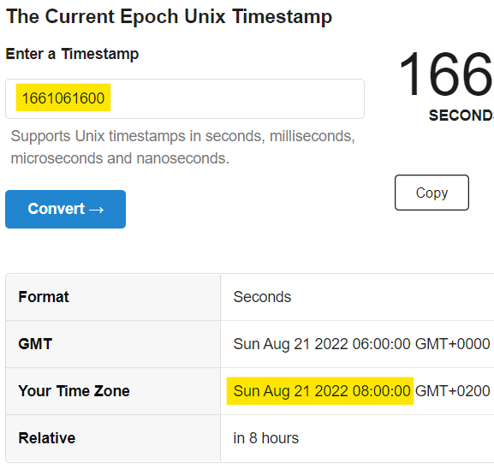Select the Seconds format value
This screenshot has height=469, width=494.
click(262, 297)
